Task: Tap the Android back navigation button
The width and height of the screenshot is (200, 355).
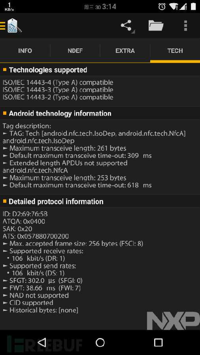Action: 42,342
